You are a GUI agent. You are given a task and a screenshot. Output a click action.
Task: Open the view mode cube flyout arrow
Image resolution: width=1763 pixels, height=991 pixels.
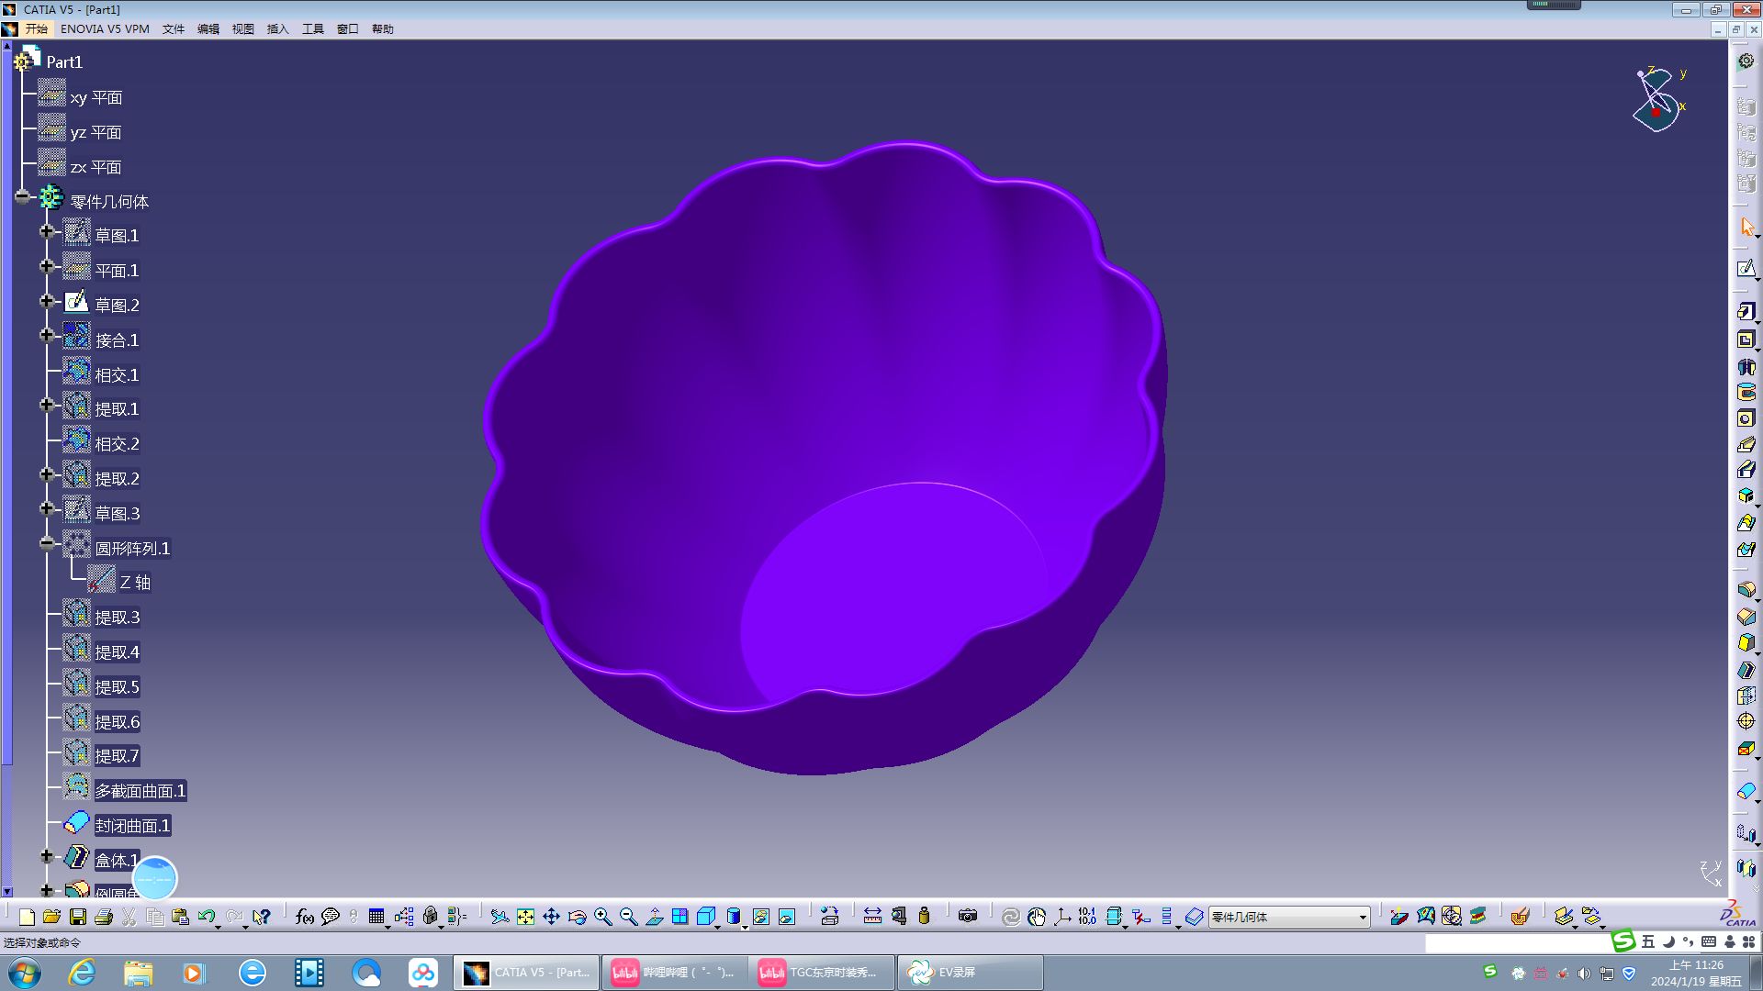pos(719,926)
